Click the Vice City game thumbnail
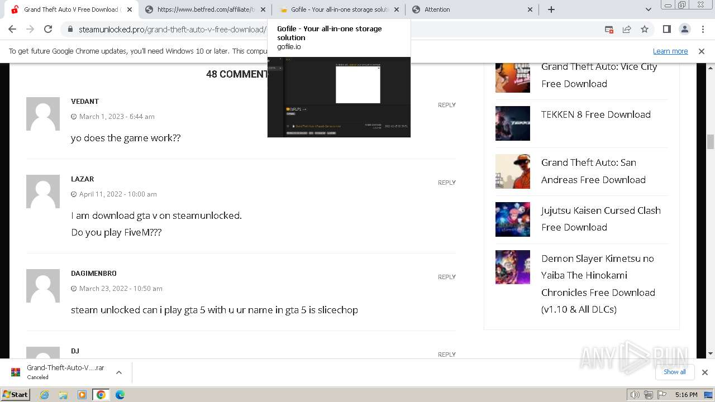The image size is (715, 402). (x=513, y=78)
